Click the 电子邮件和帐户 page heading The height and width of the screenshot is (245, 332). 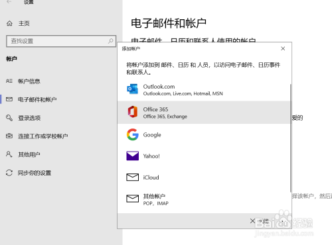169,23
